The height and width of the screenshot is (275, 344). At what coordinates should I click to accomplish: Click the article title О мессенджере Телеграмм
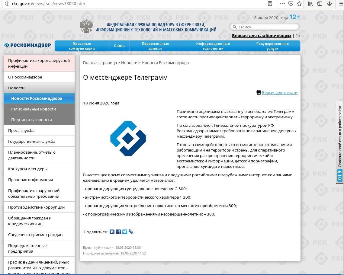pos(125,77)
